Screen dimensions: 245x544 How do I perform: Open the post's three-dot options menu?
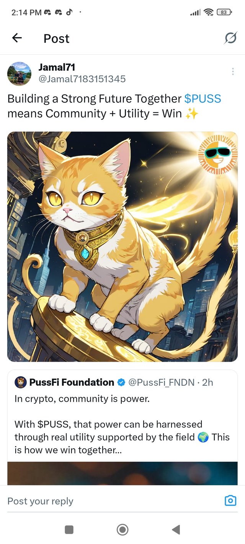[x=233, y=71]
